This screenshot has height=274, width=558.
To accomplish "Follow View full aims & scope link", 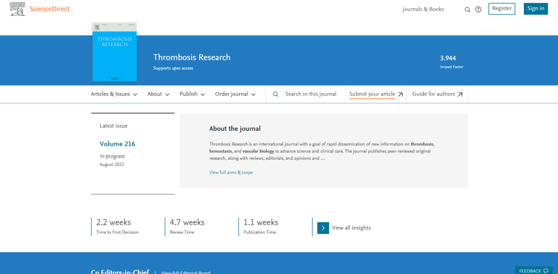I will (231, 172).
